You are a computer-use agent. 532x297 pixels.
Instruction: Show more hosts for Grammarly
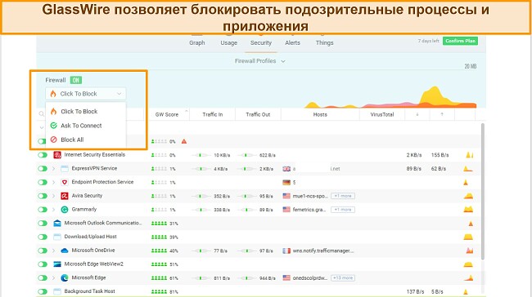(343, 210)
